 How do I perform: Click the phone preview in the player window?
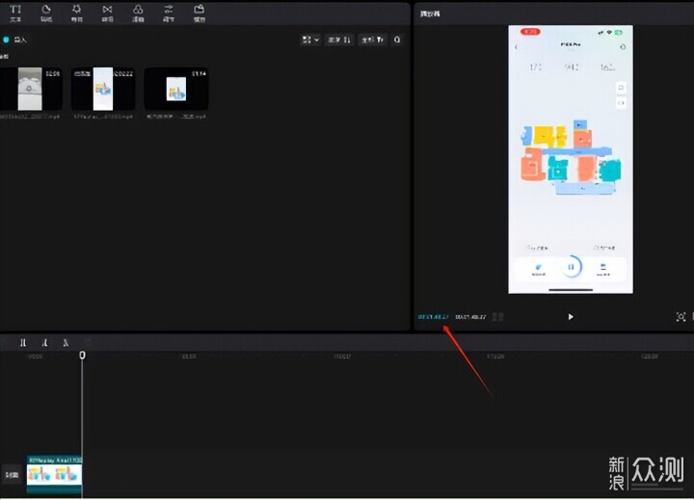(x=571, y=159)
